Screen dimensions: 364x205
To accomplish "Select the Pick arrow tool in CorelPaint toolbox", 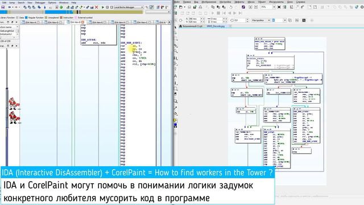I will click(x=176, y=27).
